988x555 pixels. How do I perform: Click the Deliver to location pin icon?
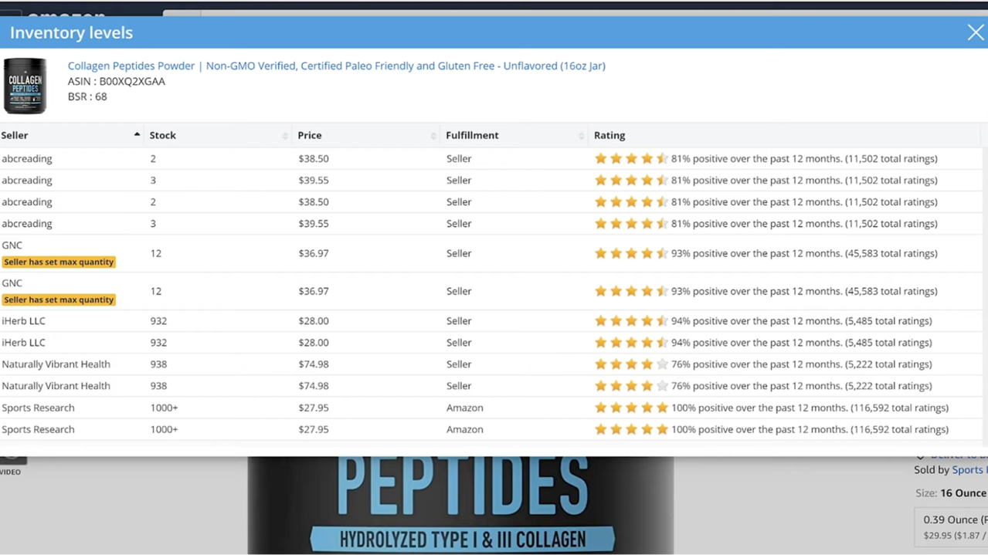[920, 455]
